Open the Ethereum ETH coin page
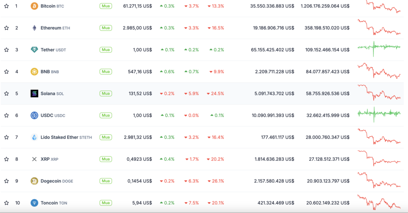The width and height of the screenshot is (408, 213). [55, 28]
